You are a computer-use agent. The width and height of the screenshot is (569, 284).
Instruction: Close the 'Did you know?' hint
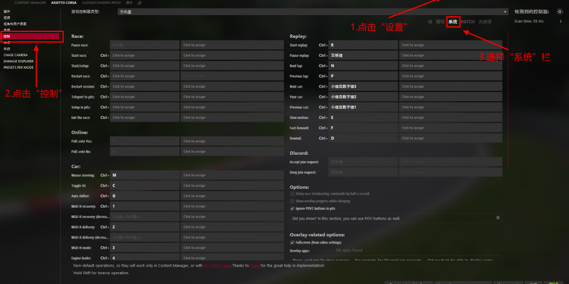coord(498,217)
